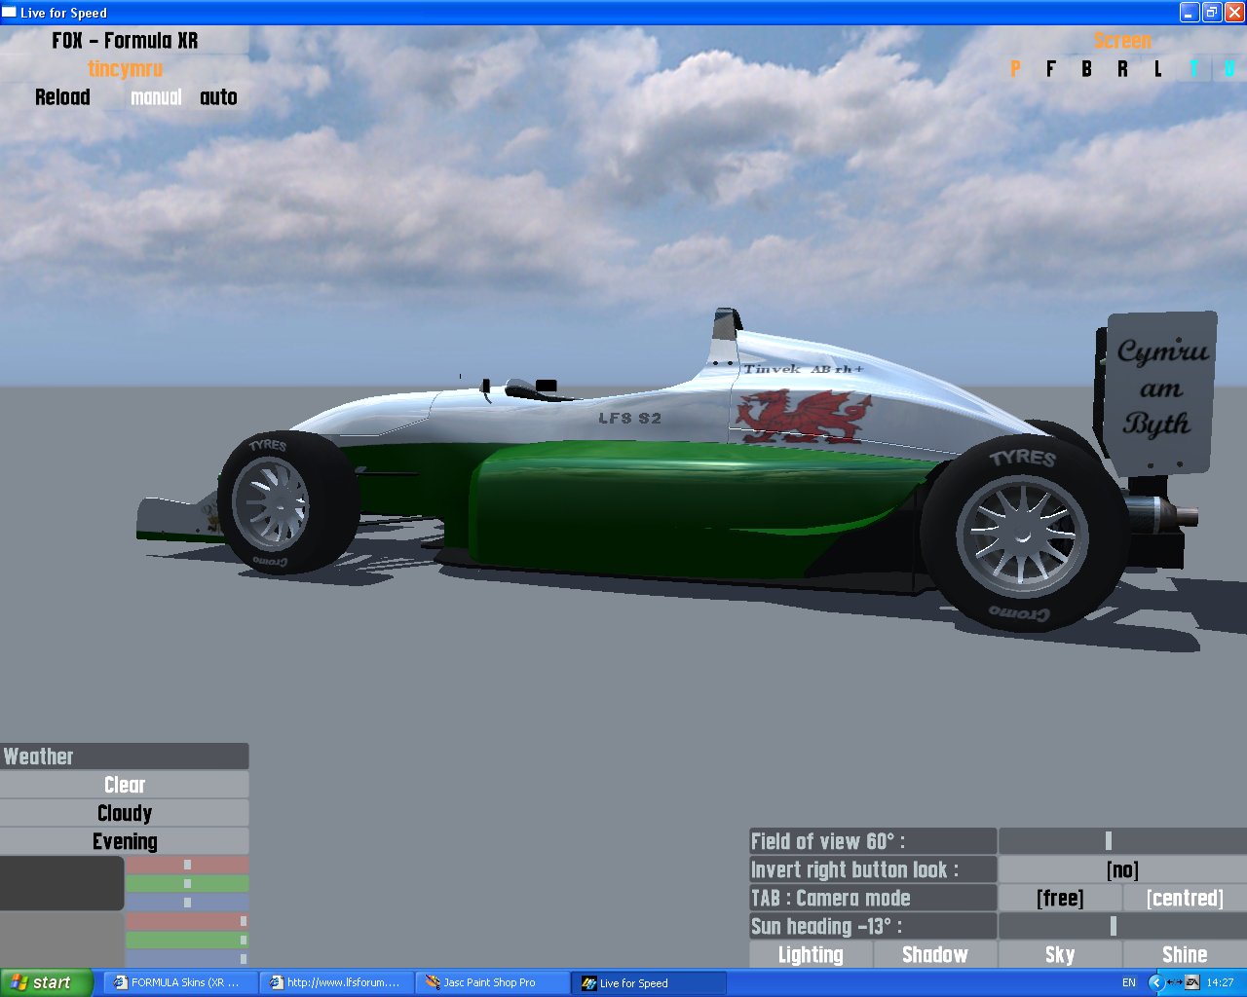Click the 14:27 system clock
Screen dimensions: 1247x997
point(1220,982)
